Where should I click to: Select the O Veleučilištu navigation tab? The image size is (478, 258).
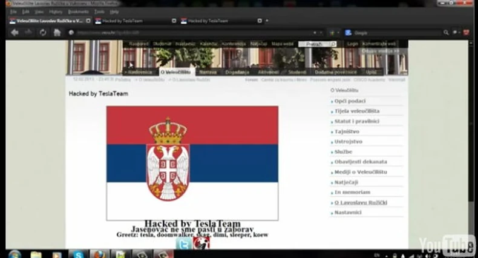pos(175,72)
